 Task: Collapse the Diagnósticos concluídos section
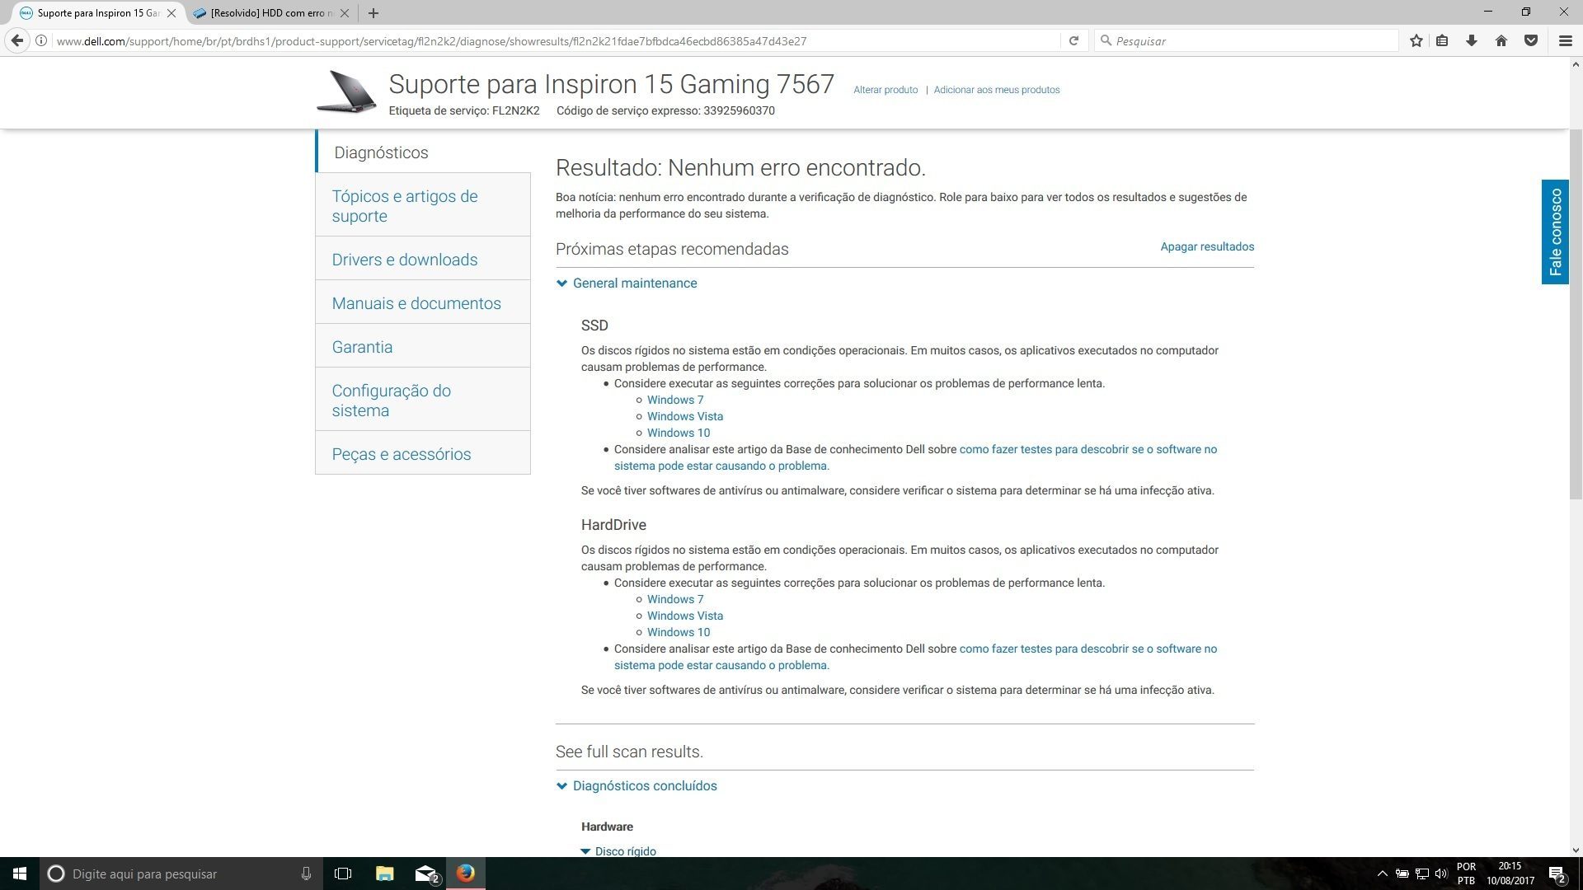(x=636, y=785)
